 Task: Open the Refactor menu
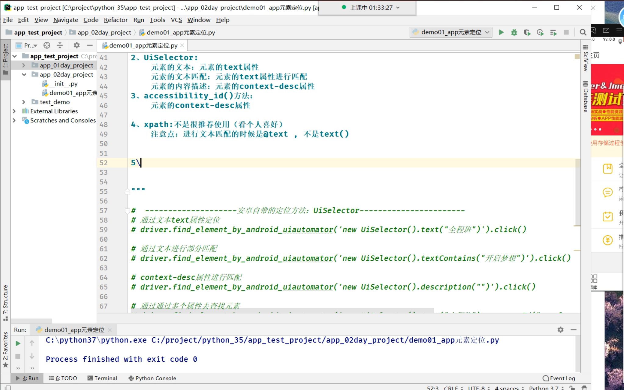[x=116, y=20]
